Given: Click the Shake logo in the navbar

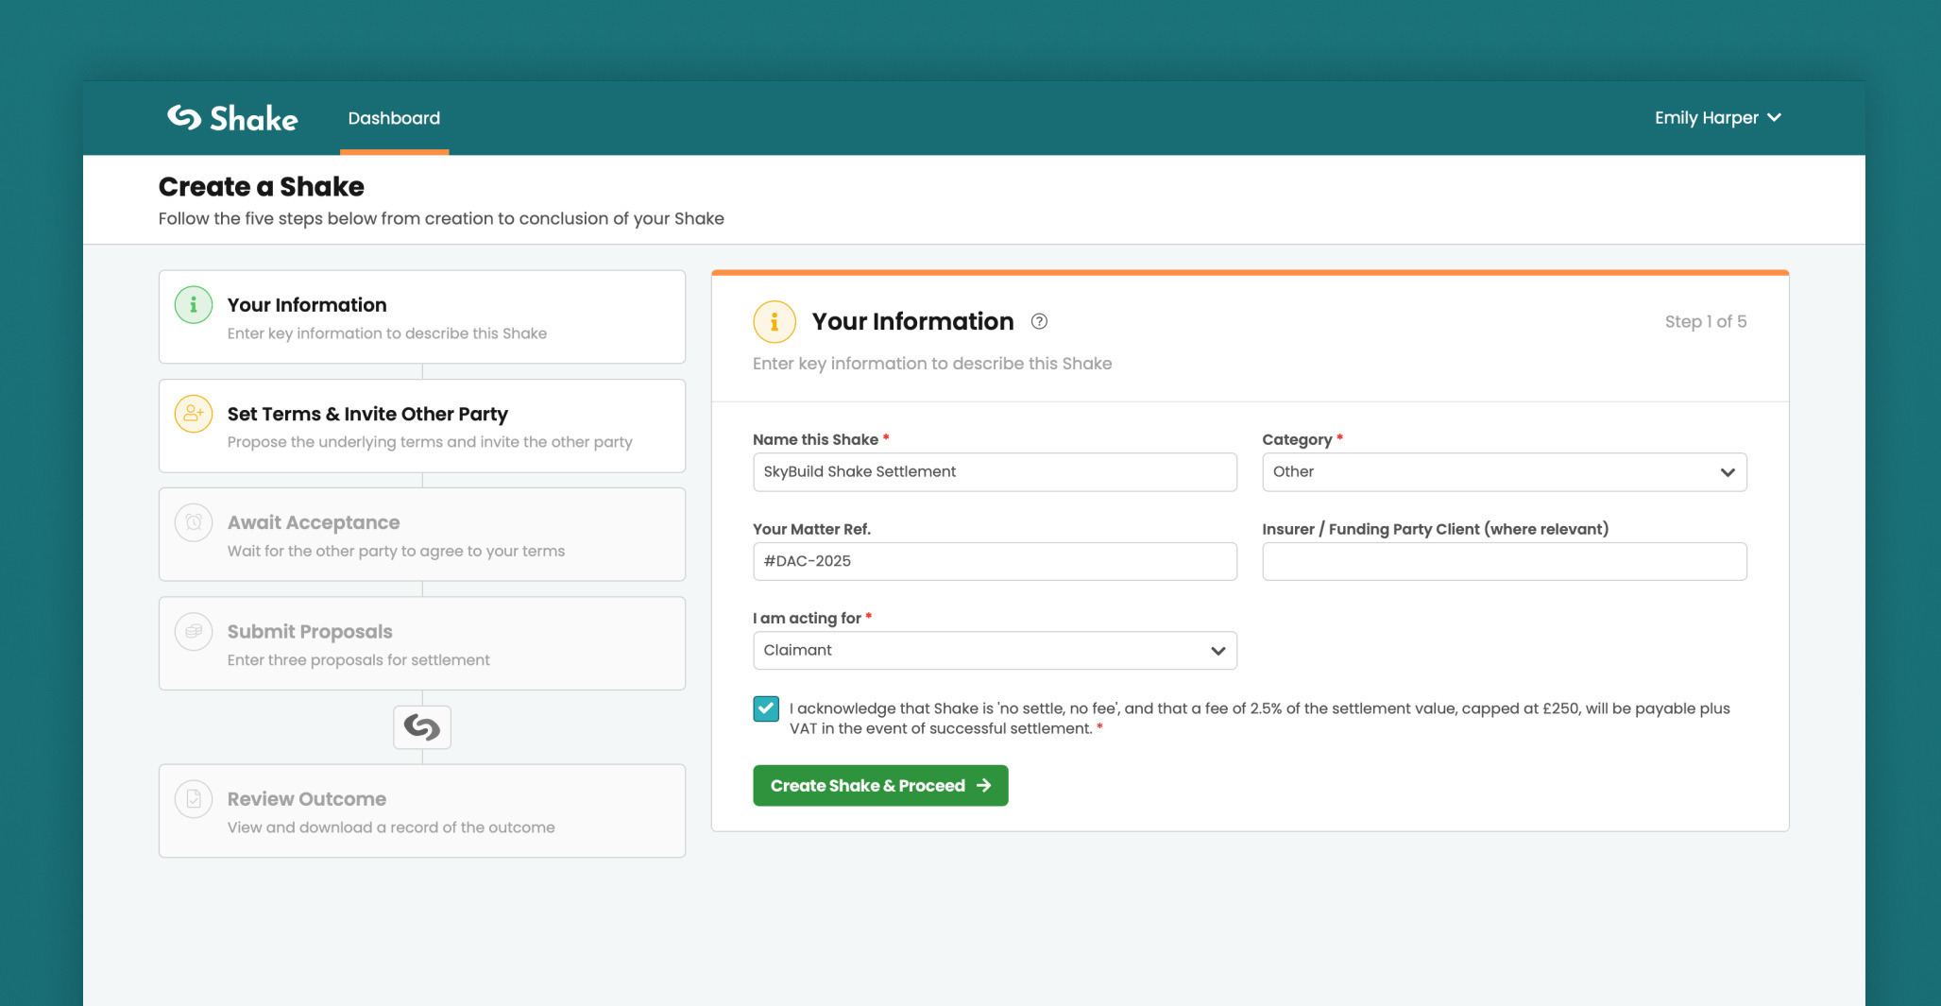Looking at the screenshot, I should [230, 117].
